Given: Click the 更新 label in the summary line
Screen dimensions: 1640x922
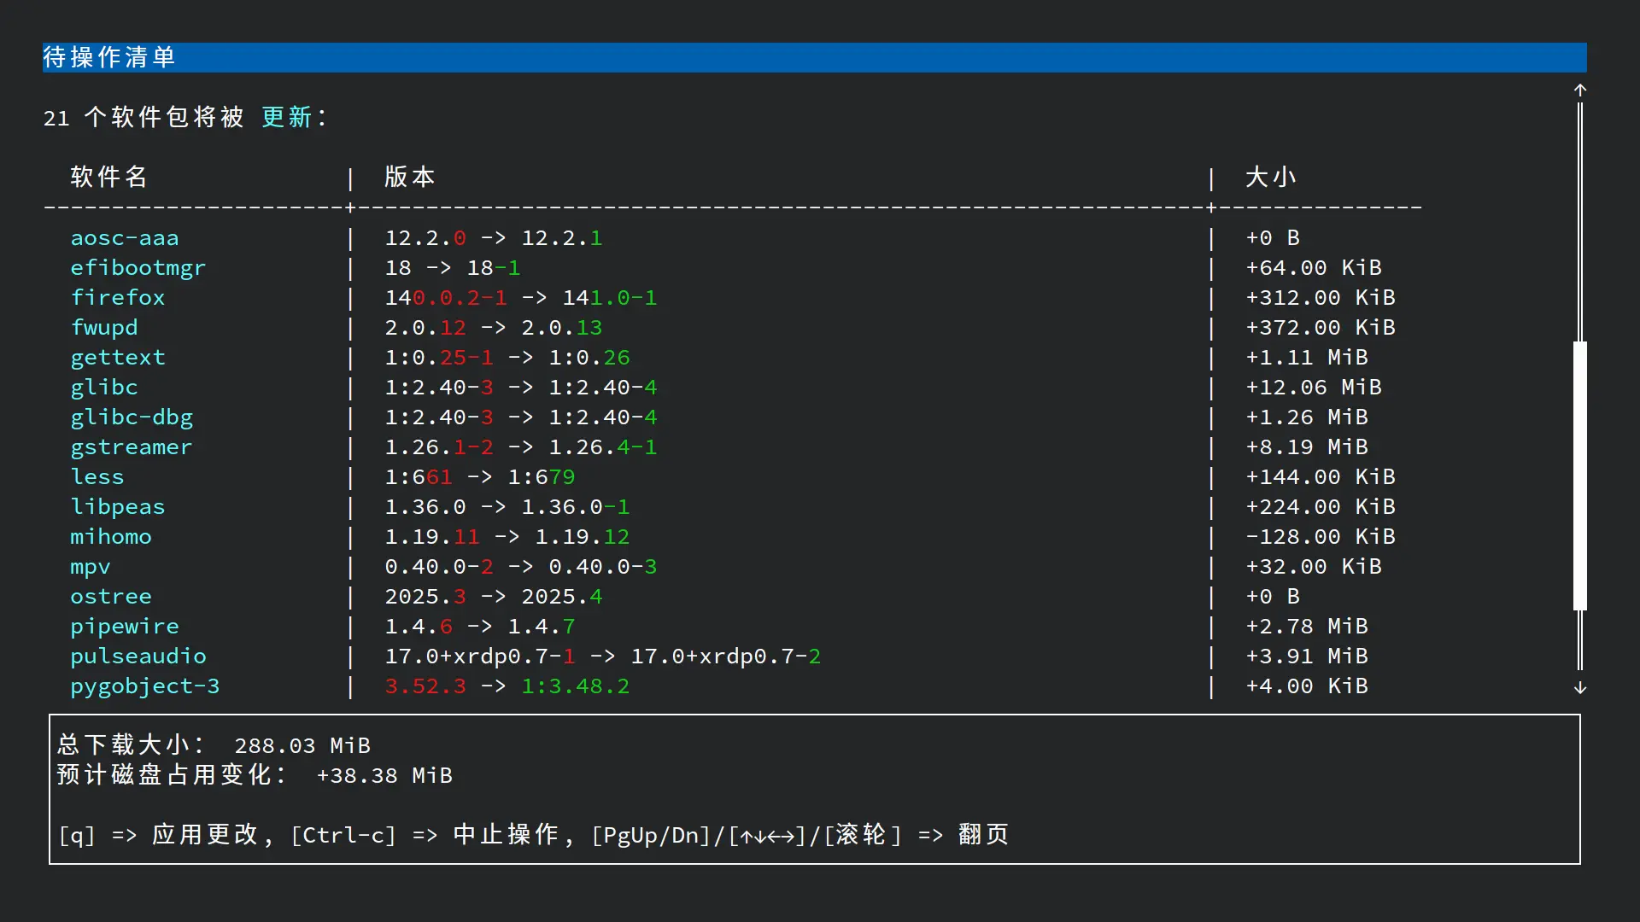Looking at the screenshot, I should (x=284, y=117).
